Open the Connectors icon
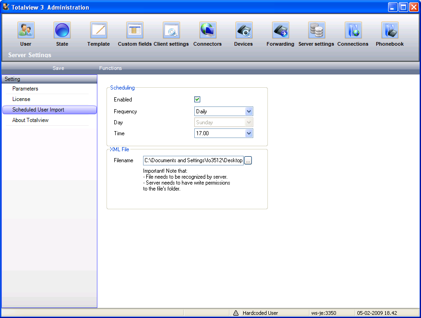The height and width of the screenshot is (318, 421). [x=208, y=30]
